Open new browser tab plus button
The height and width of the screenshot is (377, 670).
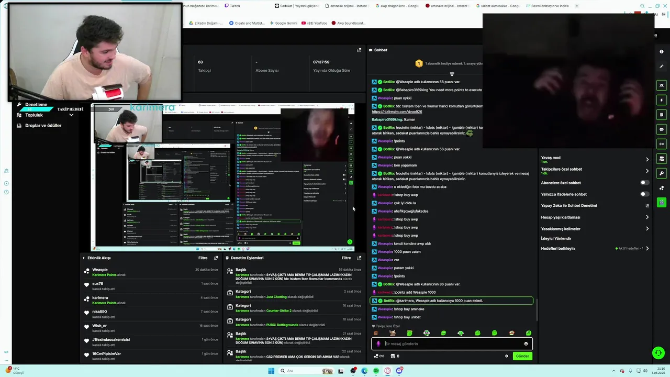click(x=577, y=6)
